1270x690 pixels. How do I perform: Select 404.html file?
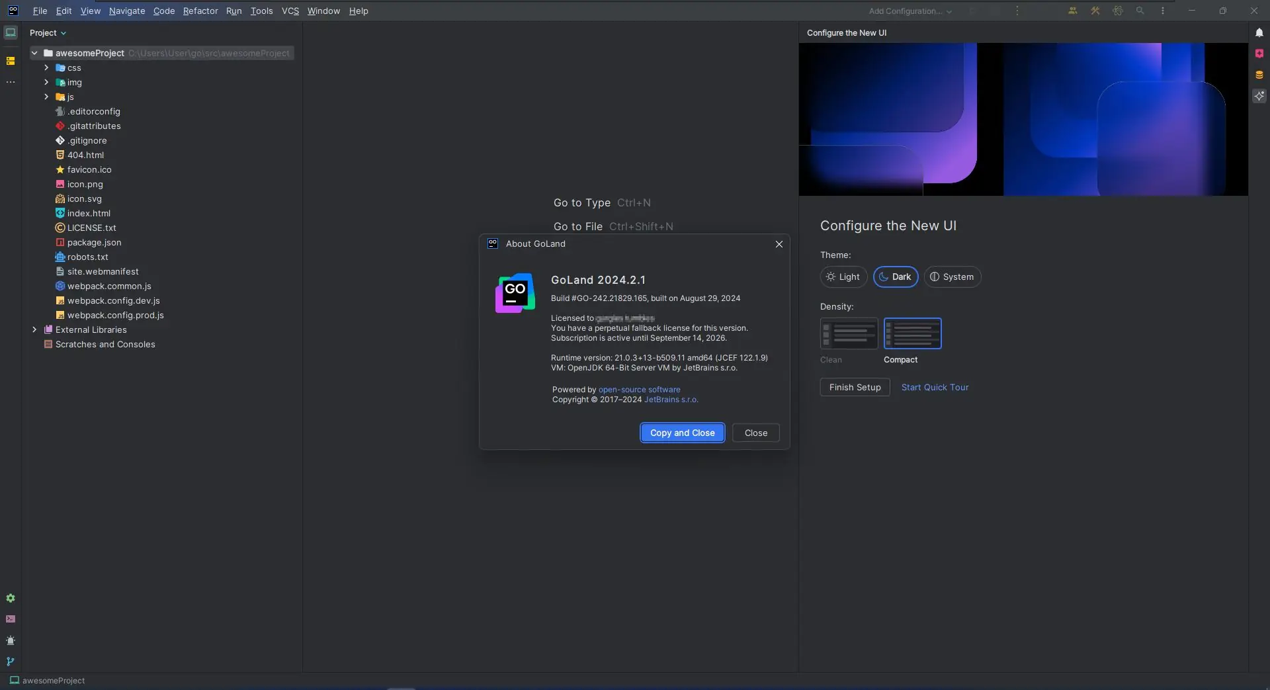click(x=79, y=155)
